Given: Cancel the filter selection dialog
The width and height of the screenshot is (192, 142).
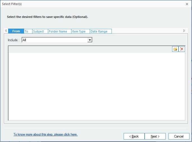Looking at the screenshot, I should tap(179, 136).
